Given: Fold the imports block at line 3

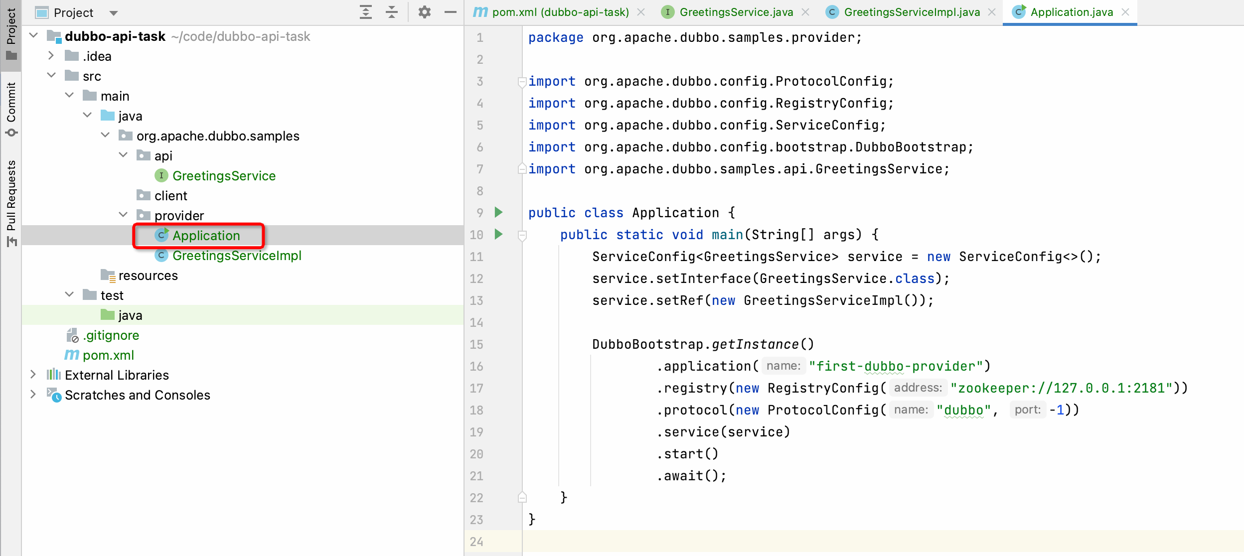Looking at the screenshot, I should 522,81.
